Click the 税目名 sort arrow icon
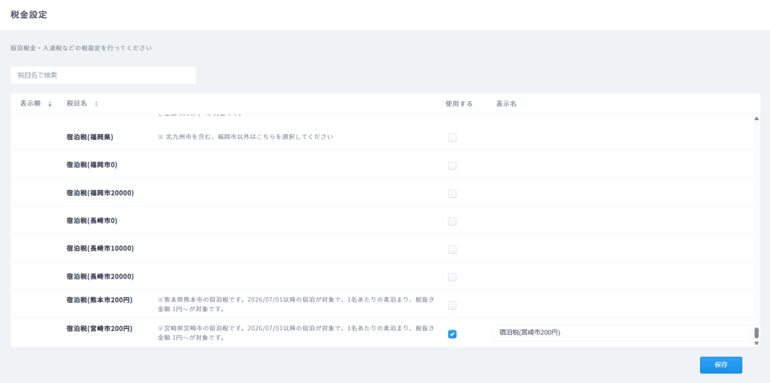Screen dimensions: 770x383 click(x=96, y=104)
